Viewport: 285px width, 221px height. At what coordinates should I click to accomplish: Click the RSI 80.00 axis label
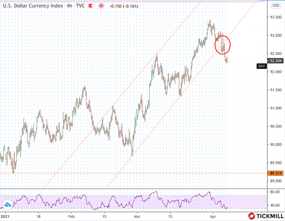pos(275,192)
